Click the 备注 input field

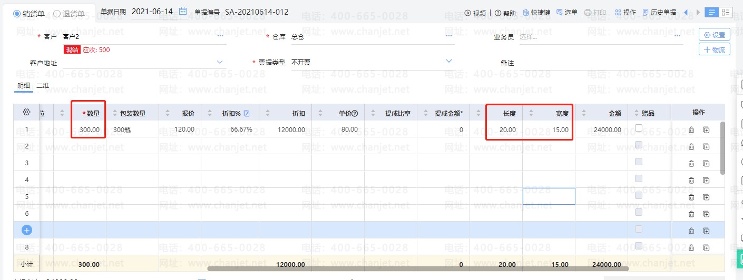(601, 63)
